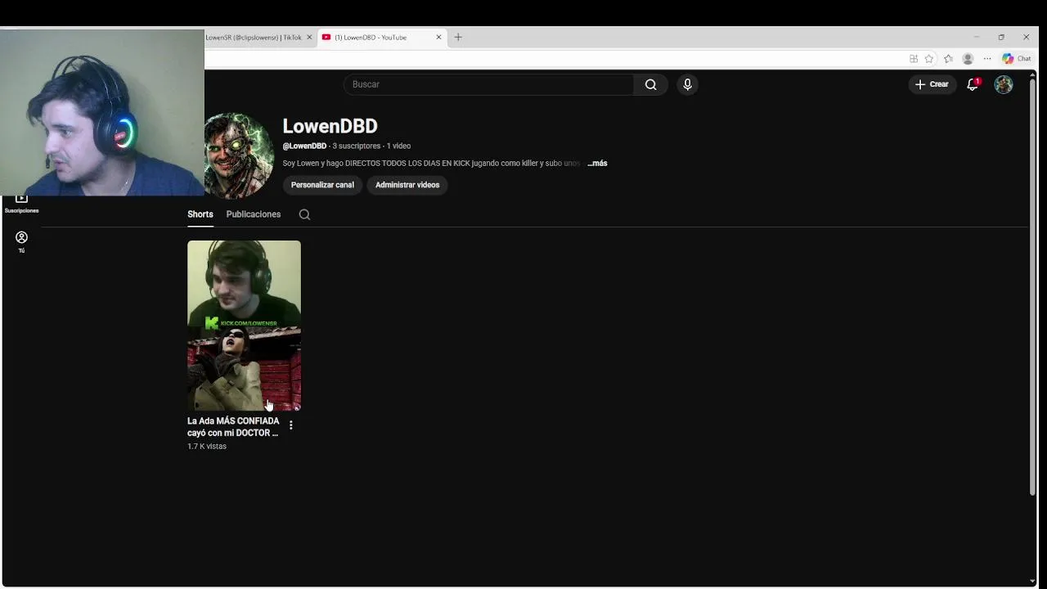This screenshot has height=589, width=1047.
Task: Click the @LowenDBD handle text
Action: pyautogui.click(x=304, y=146)
